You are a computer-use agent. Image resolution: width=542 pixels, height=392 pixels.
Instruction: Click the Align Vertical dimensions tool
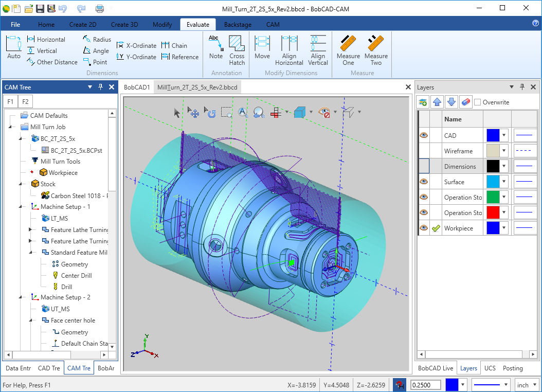(318, 50)
